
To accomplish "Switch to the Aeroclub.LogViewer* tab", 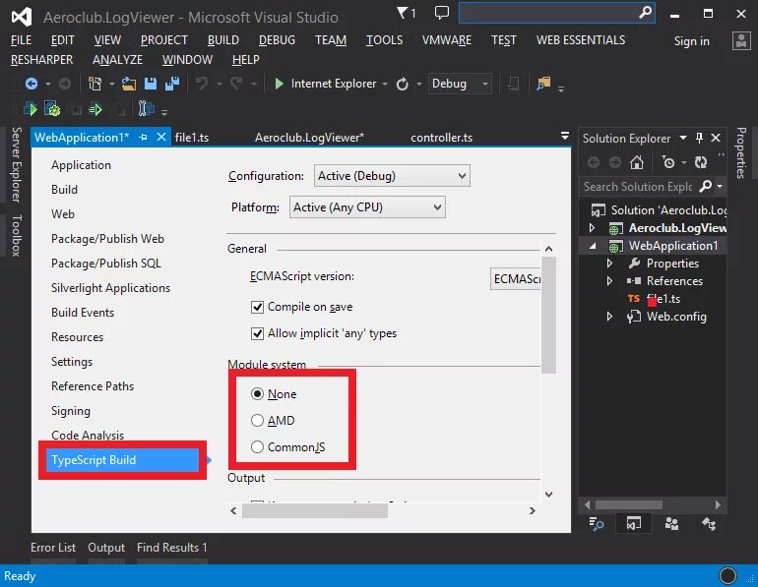I will click(x=309, y=138).
